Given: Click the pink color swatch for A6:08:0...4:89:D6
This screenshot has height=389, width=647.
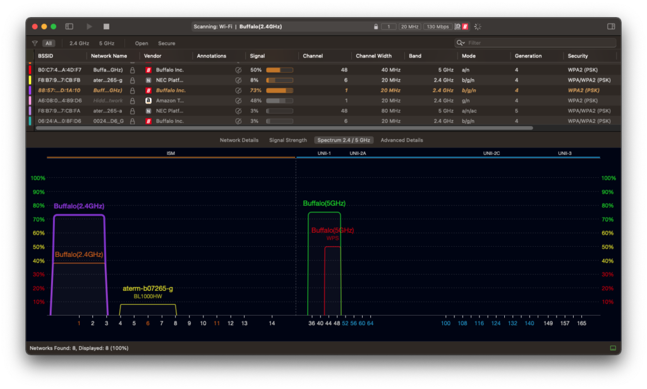Looking at the screenshot, I should point(30,101).
